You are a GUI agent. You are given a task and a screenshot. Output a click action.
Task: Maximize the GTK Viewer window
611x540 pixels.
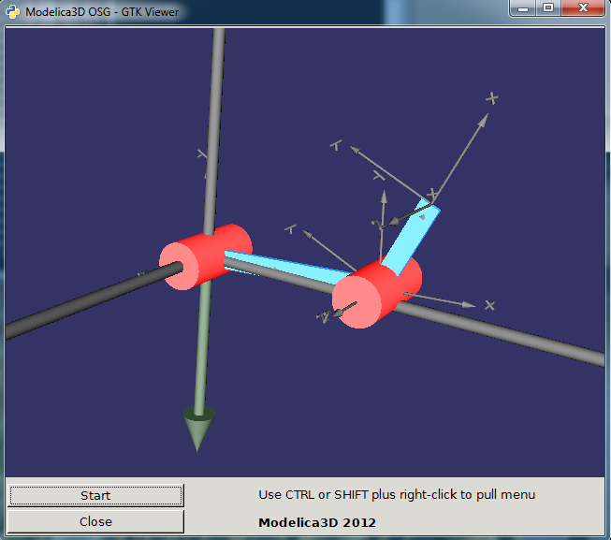click(548, 8)
